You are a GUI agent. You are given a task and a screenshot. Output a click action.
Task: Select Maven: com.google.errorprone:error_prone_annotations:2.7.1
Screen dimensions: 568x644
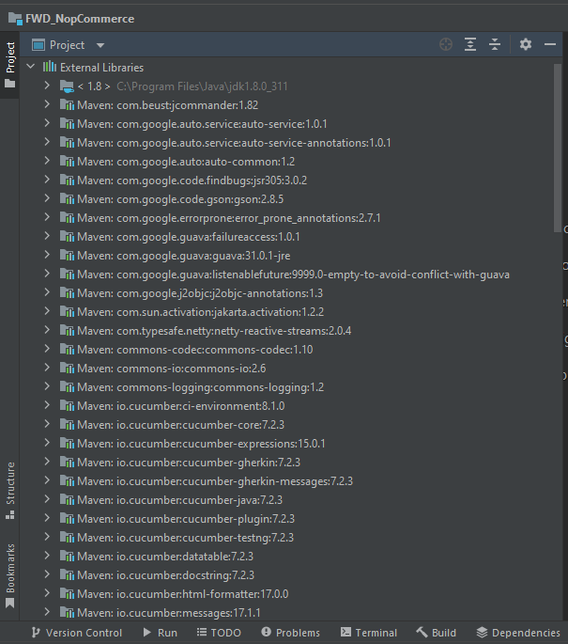coord(229,218)
